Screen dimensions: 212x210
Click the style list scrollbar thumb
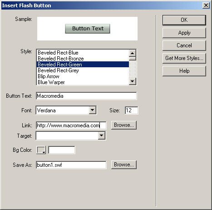click(133, 59)
